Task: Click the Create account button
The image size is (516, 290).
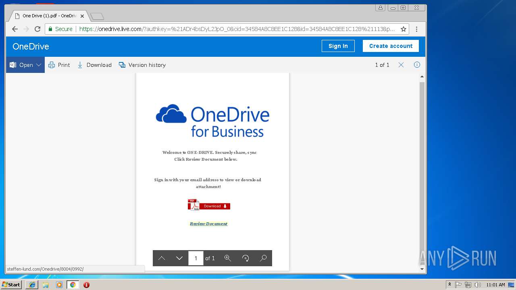Action: click(391, 46)
